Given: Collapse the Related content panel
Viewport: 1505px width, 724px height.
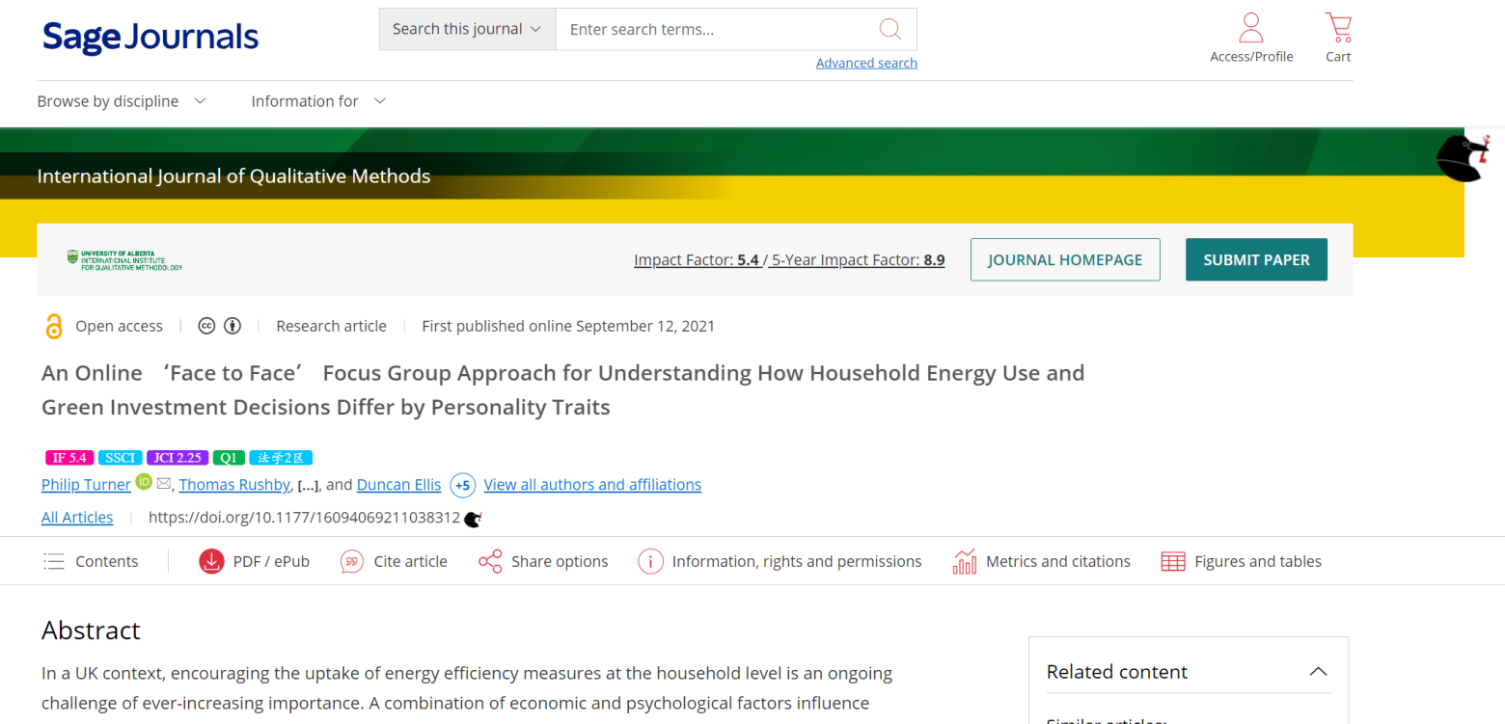Looking at the screenshot, I should [1318, 672].
